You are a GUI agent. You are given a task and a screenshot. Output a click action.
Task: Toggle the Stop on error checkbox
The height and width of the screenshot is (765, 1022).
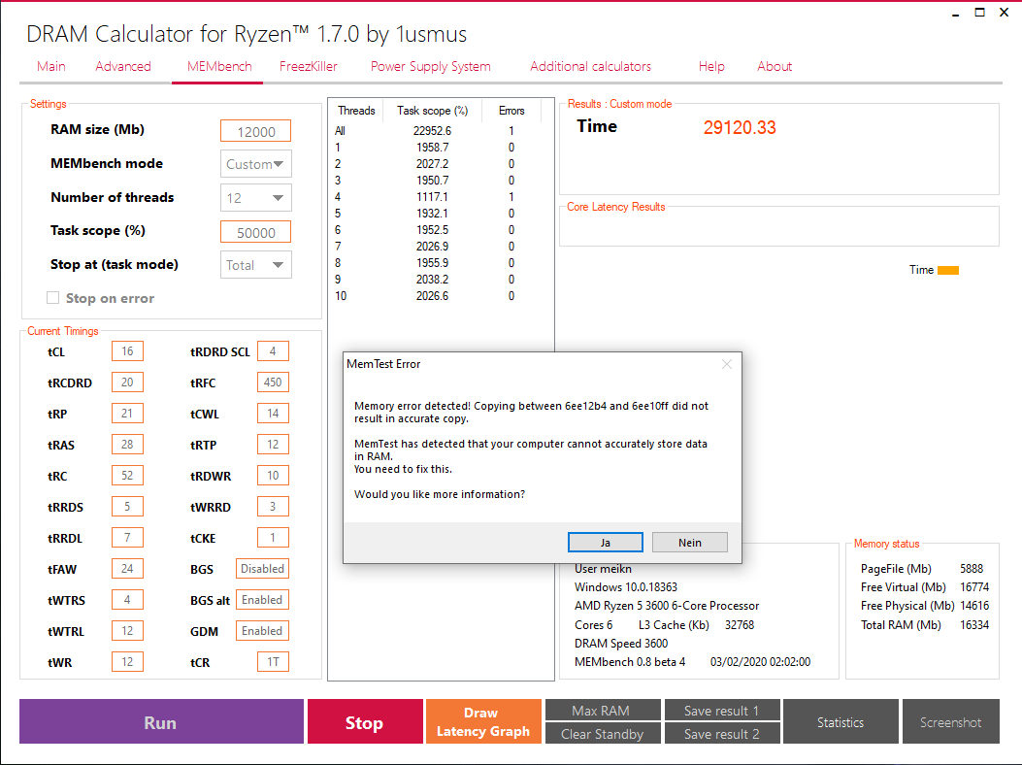pyautogui.click(x=52, y=298)
